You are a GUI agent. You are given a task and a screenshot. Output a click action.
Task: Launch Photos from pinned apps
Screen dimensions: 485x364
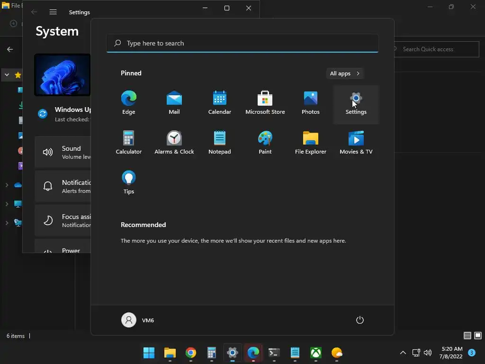click(311, 103)
